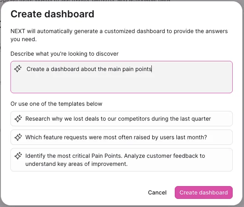Image resolution: width=244 pixels, height=207 pixels.
Task: Click the word 'points' in typed prompt
Action: (x=143, y=69)
